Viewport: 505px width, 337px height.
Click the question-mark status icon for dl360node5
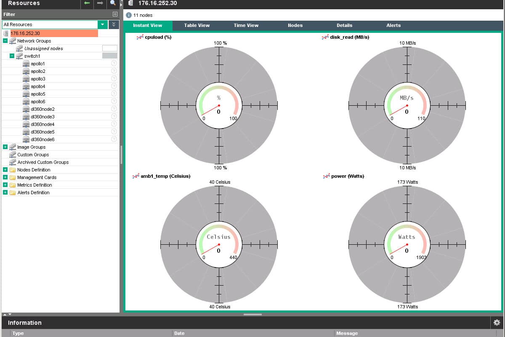pos(114,131)
